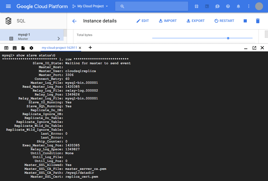Image resolution: width=268 pixels, height=181 pixels.
Task: Open the Cloud Shell settings gear
Action: (x=31, y=48)
